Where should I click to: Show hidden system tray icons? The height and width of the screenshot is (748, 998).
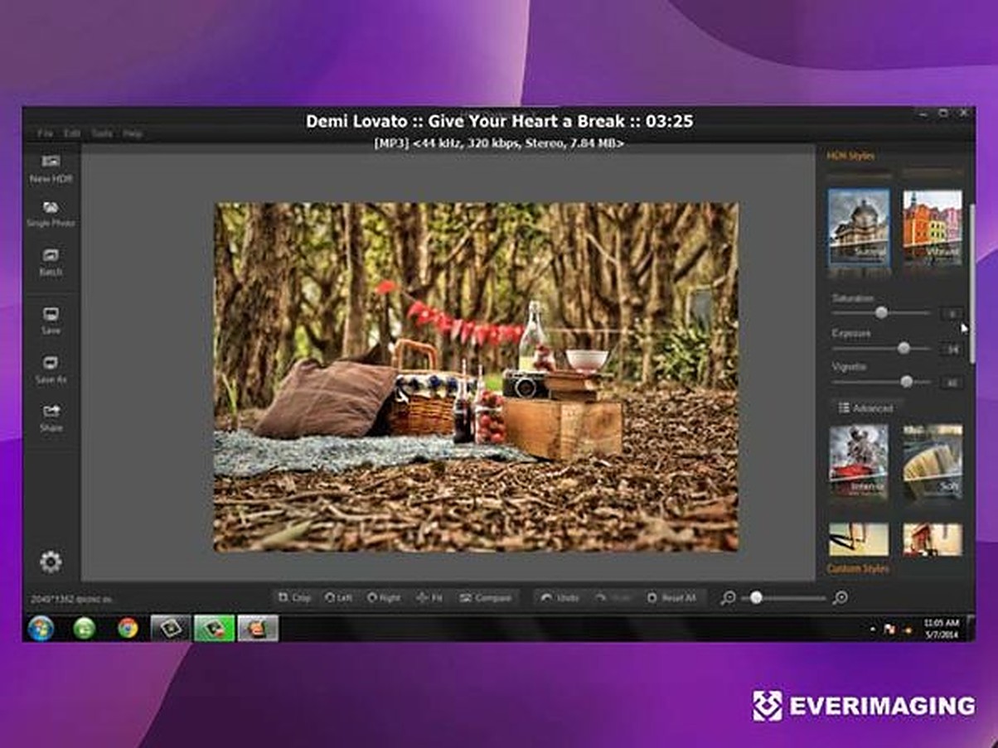[x=871, y=630]
